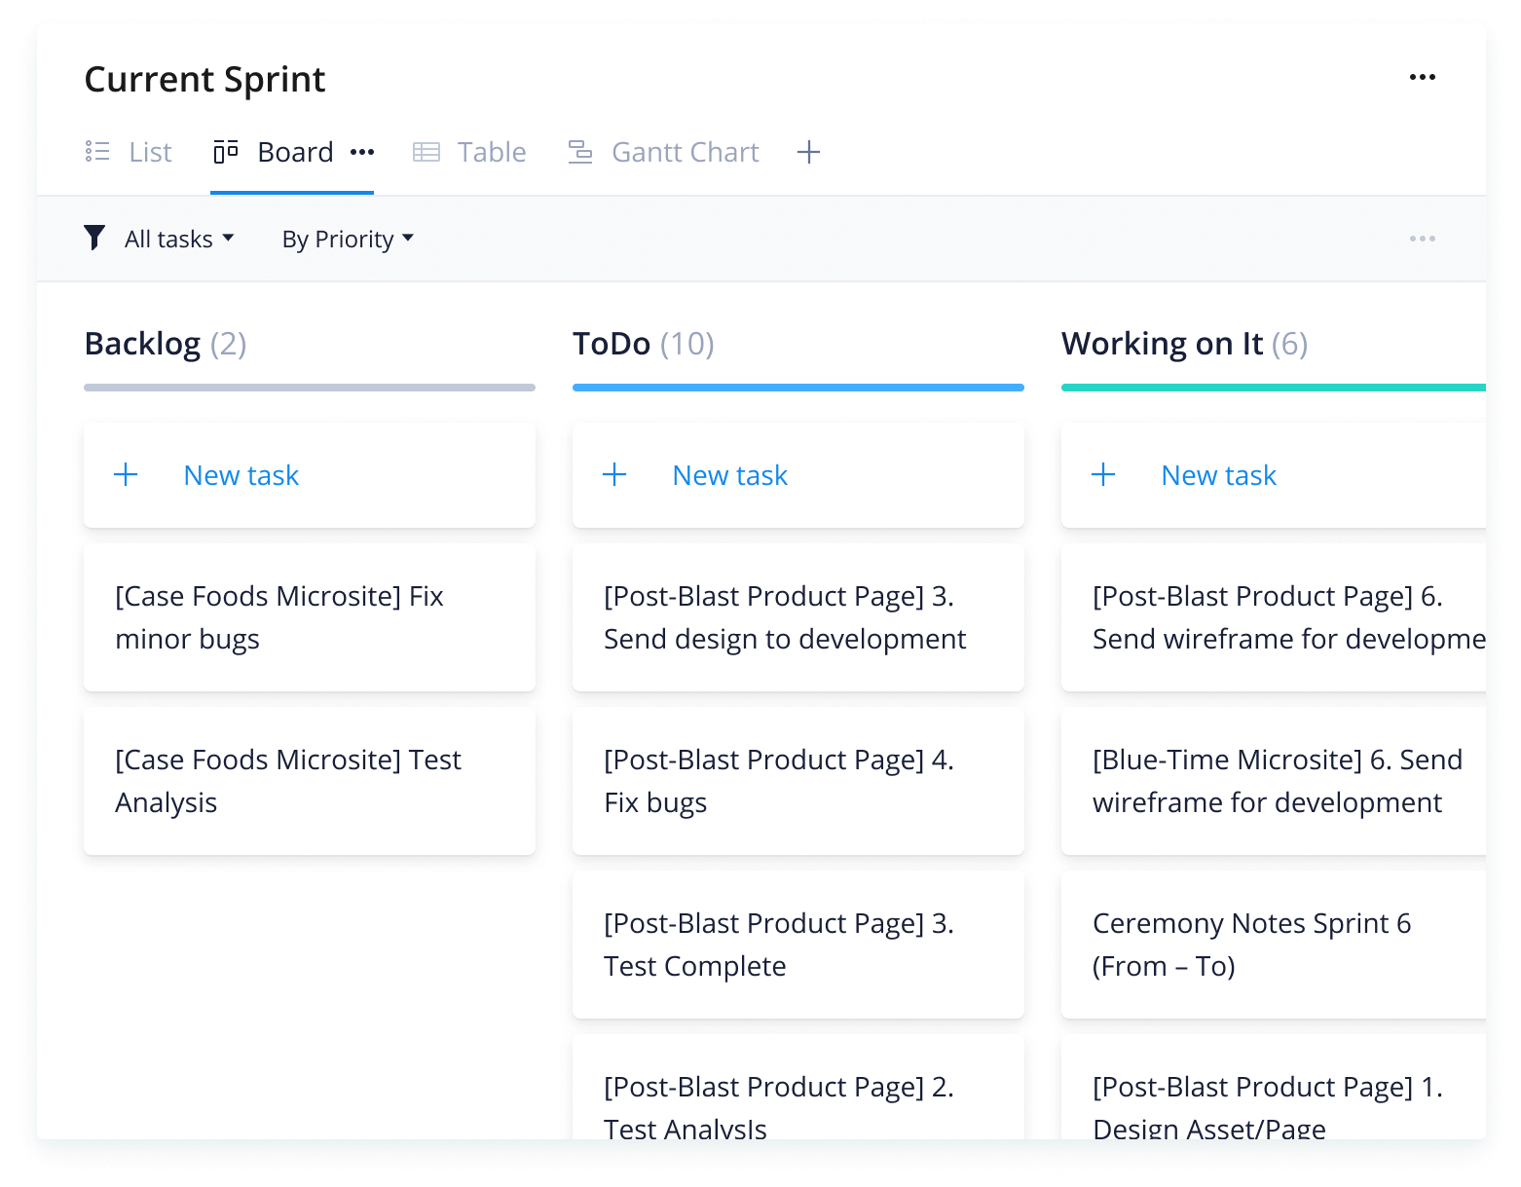Open the filter bar ellipsis menu
The width and height of the screenshot is (1521, 1187).
[1422, 239]
